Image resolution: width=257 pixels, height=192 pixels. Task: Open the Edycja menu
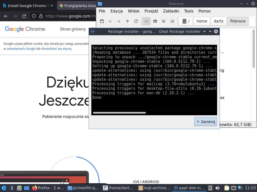coord(116,11)
